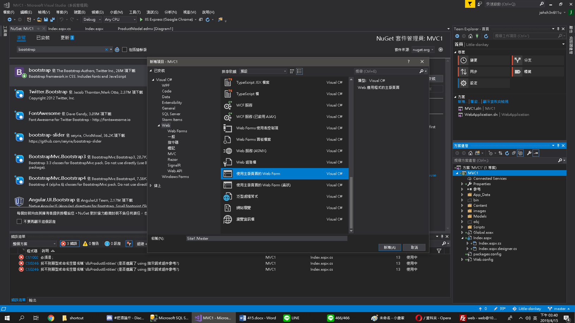Screen dimensions: 575x323
Task: Click Team Explorer home icon
Action: coord(470,36)
